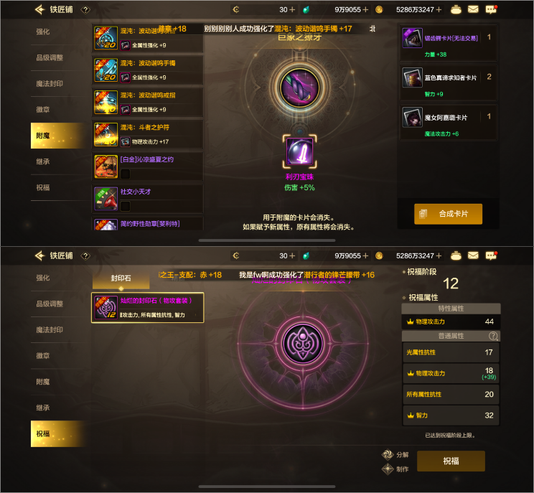Open the piggy bank icon in bottom panel

tap(456, 255)
